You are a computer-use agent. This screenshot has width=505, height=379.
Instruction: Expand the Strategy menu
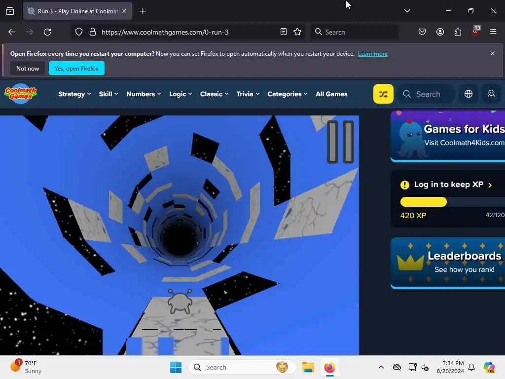[x=74, y=94]
